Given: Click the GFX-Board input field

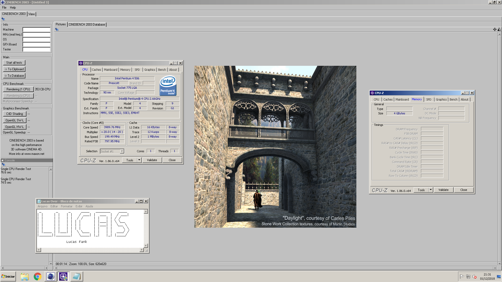Looking at the screenshot, I should 36,44.
